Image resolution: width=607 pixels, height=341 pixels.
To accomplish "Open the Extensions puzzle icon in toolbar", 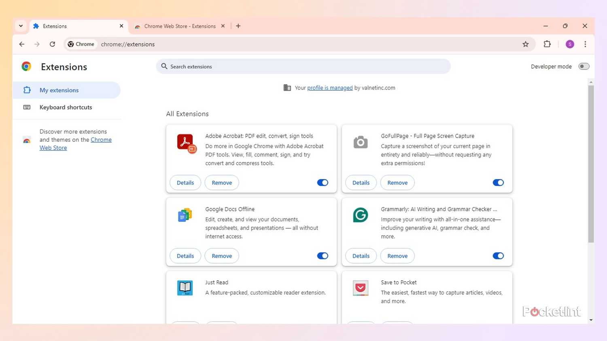I will pyautogui.click(x=547, y=44).
